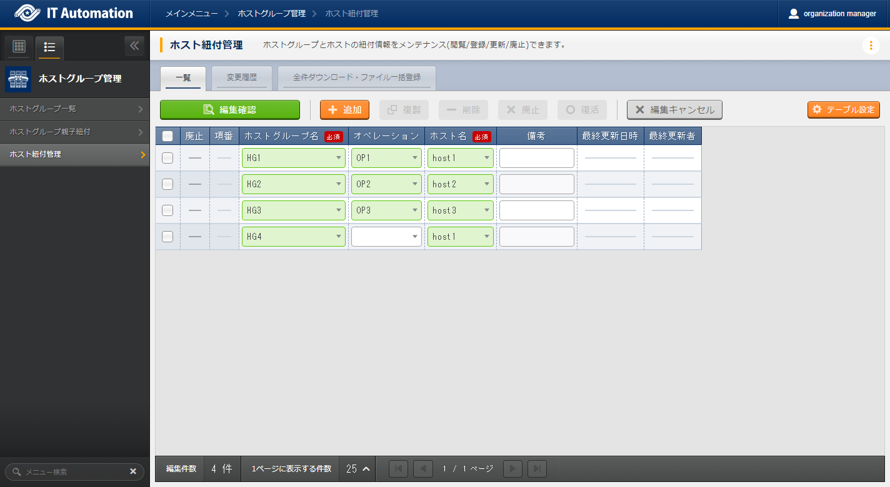Open the HG2 host group dropdown
This screenshot has width=890, height=487.
pos(293,184)
